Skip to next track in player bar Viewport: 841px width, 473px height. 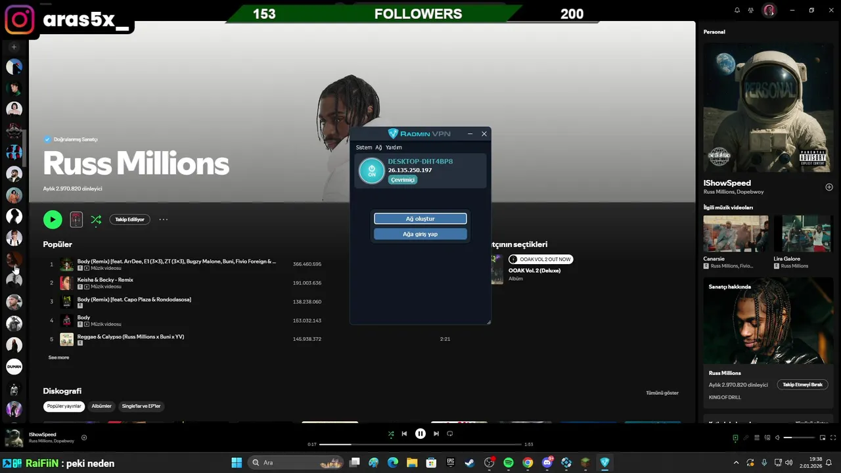pos(436,434)
